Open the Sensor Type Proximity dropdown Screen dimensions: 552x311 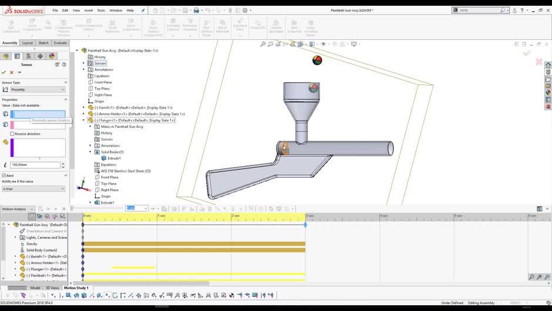[x=38, y=89]
